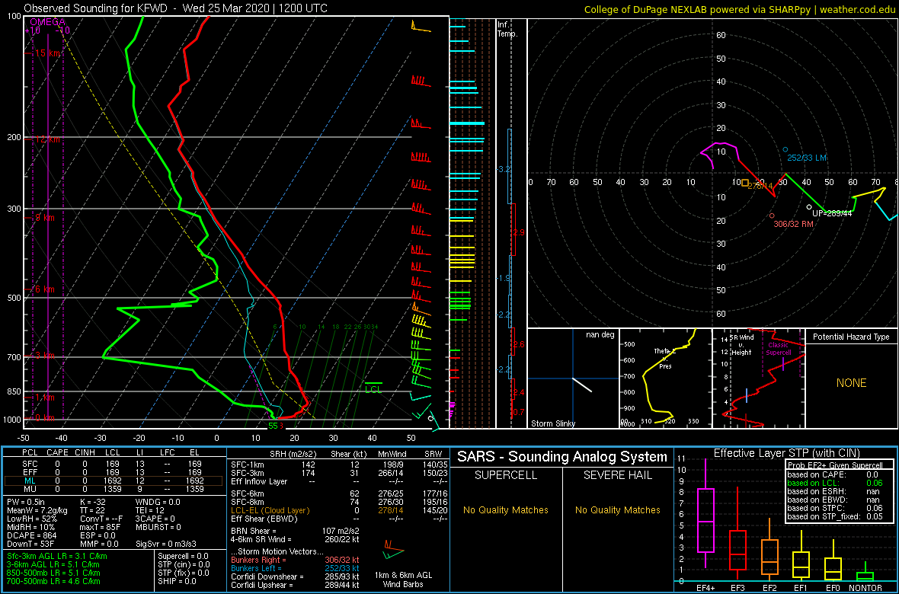
Task: Select the Eff Inflow Layer row
Action: coord(338,481)
